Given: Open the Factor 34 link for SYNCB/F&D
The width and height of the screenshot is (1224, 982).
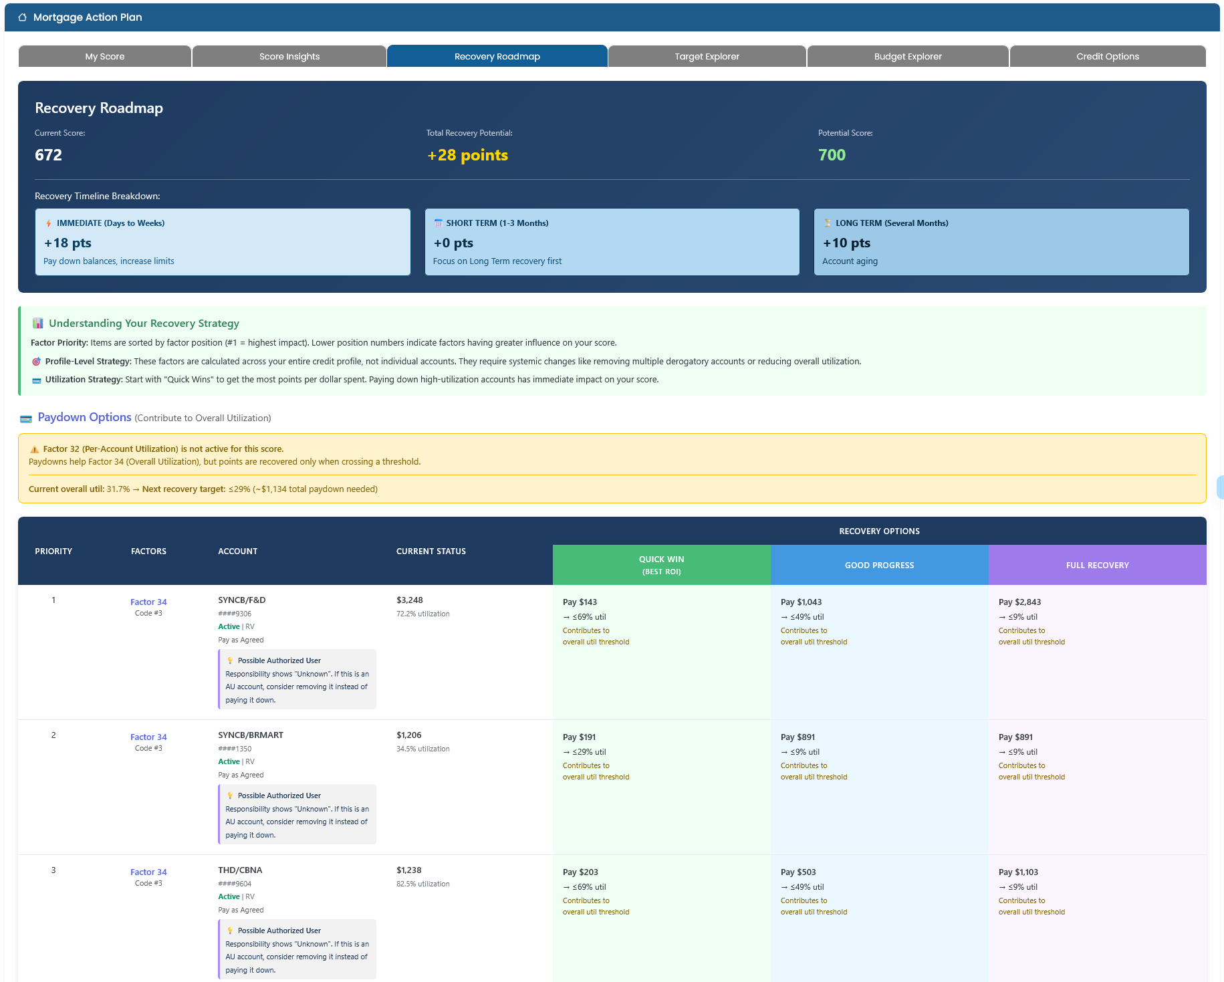Looking at the screenshot, I should [148, 602].
